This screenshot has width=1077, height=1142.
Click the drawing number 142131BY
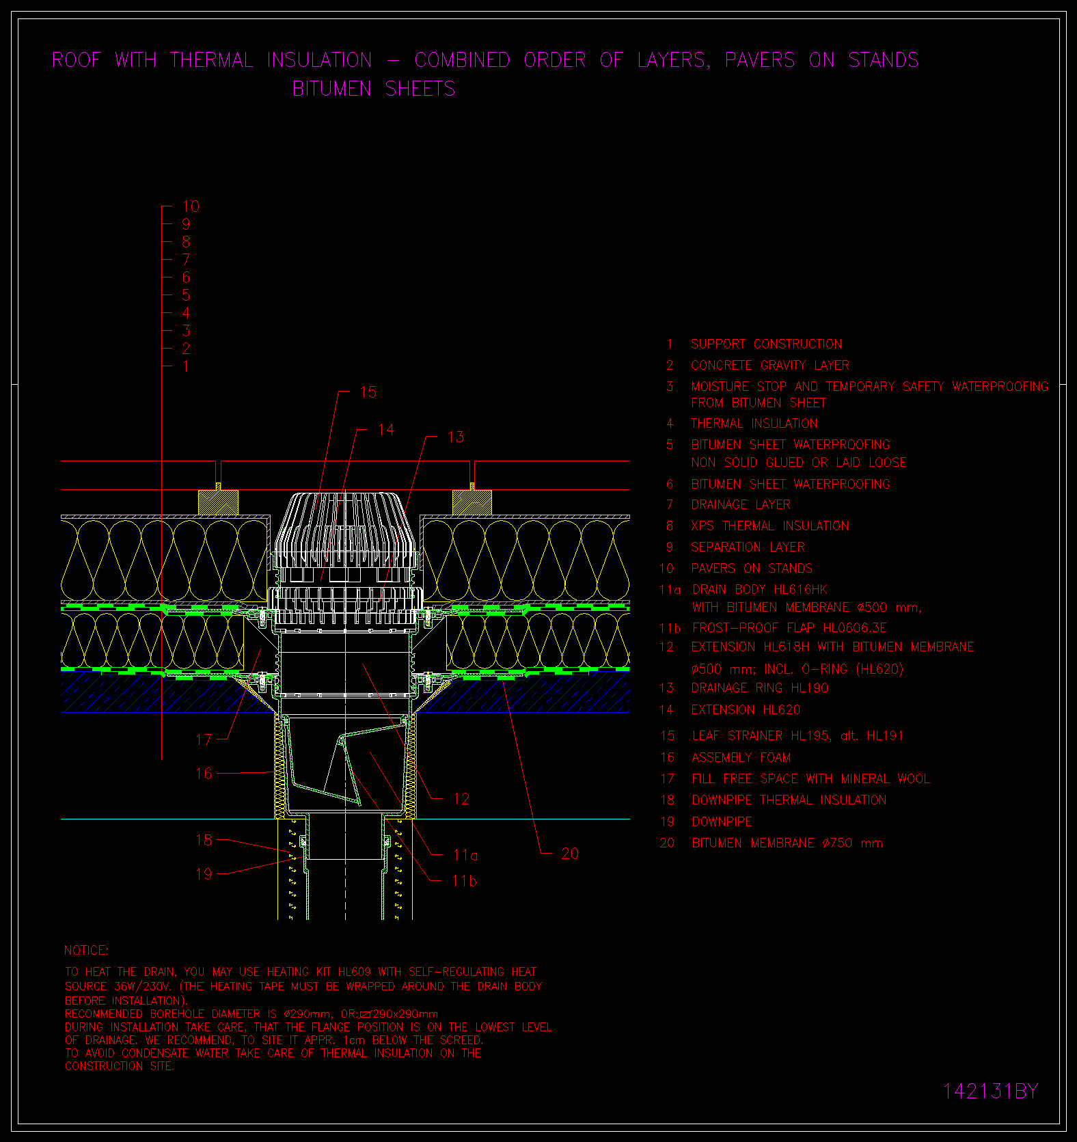pos(990,1091)
